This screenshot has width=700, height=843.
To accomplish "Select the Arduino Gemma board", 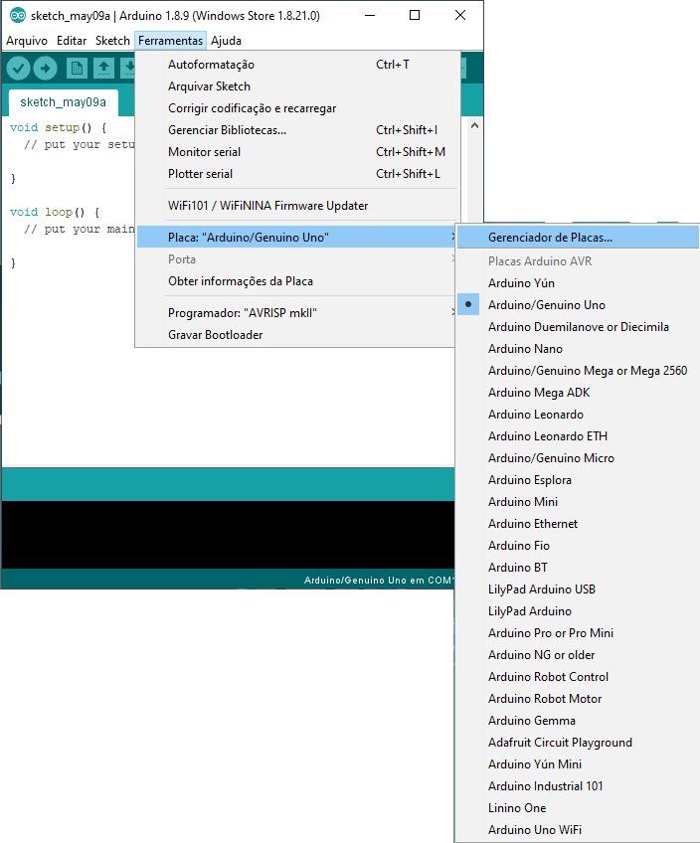I will pyautogui.click(x=578, y=721).
